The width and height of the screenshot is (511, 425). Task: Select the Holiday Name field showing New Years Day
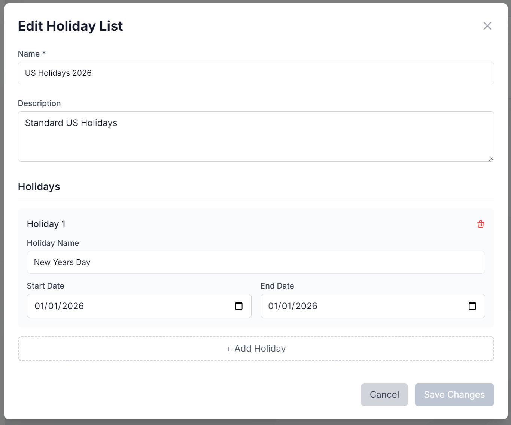(x=256, y=262)
